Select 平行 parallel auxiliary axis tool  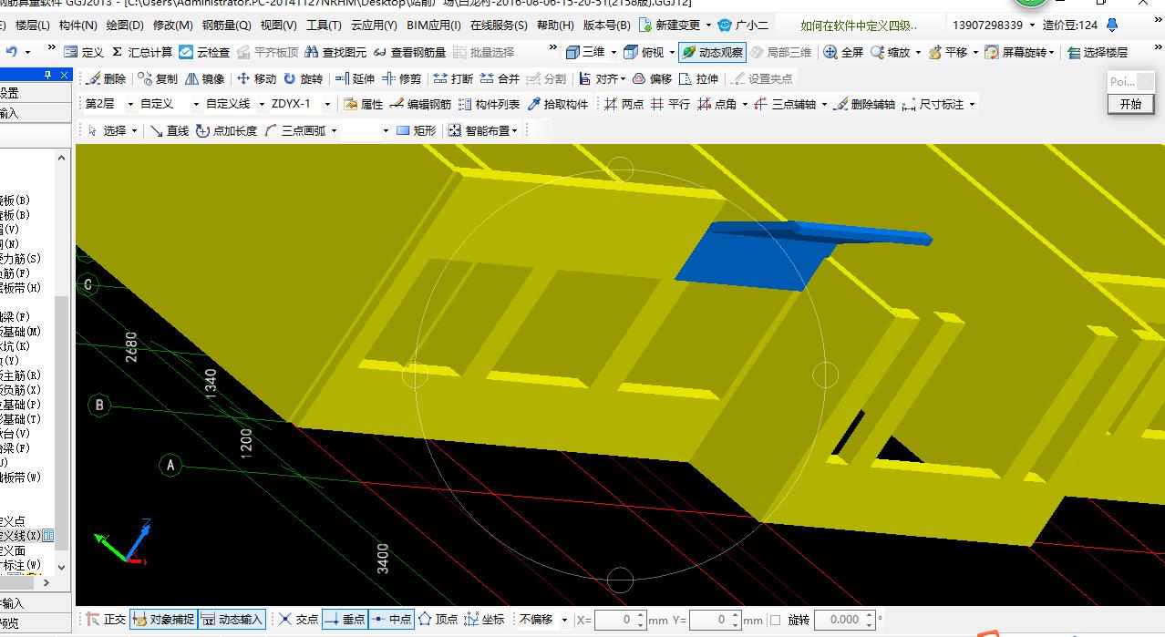(x=670, y=104)
